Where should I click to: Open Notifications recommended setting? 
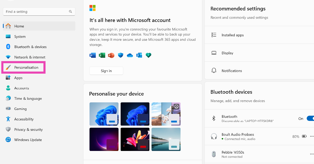click(x=232, y=71)
